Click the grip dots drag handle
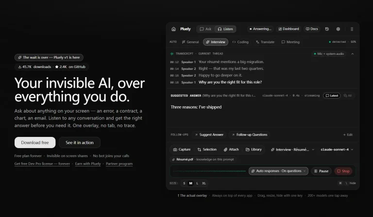 [x=352, y=29]
